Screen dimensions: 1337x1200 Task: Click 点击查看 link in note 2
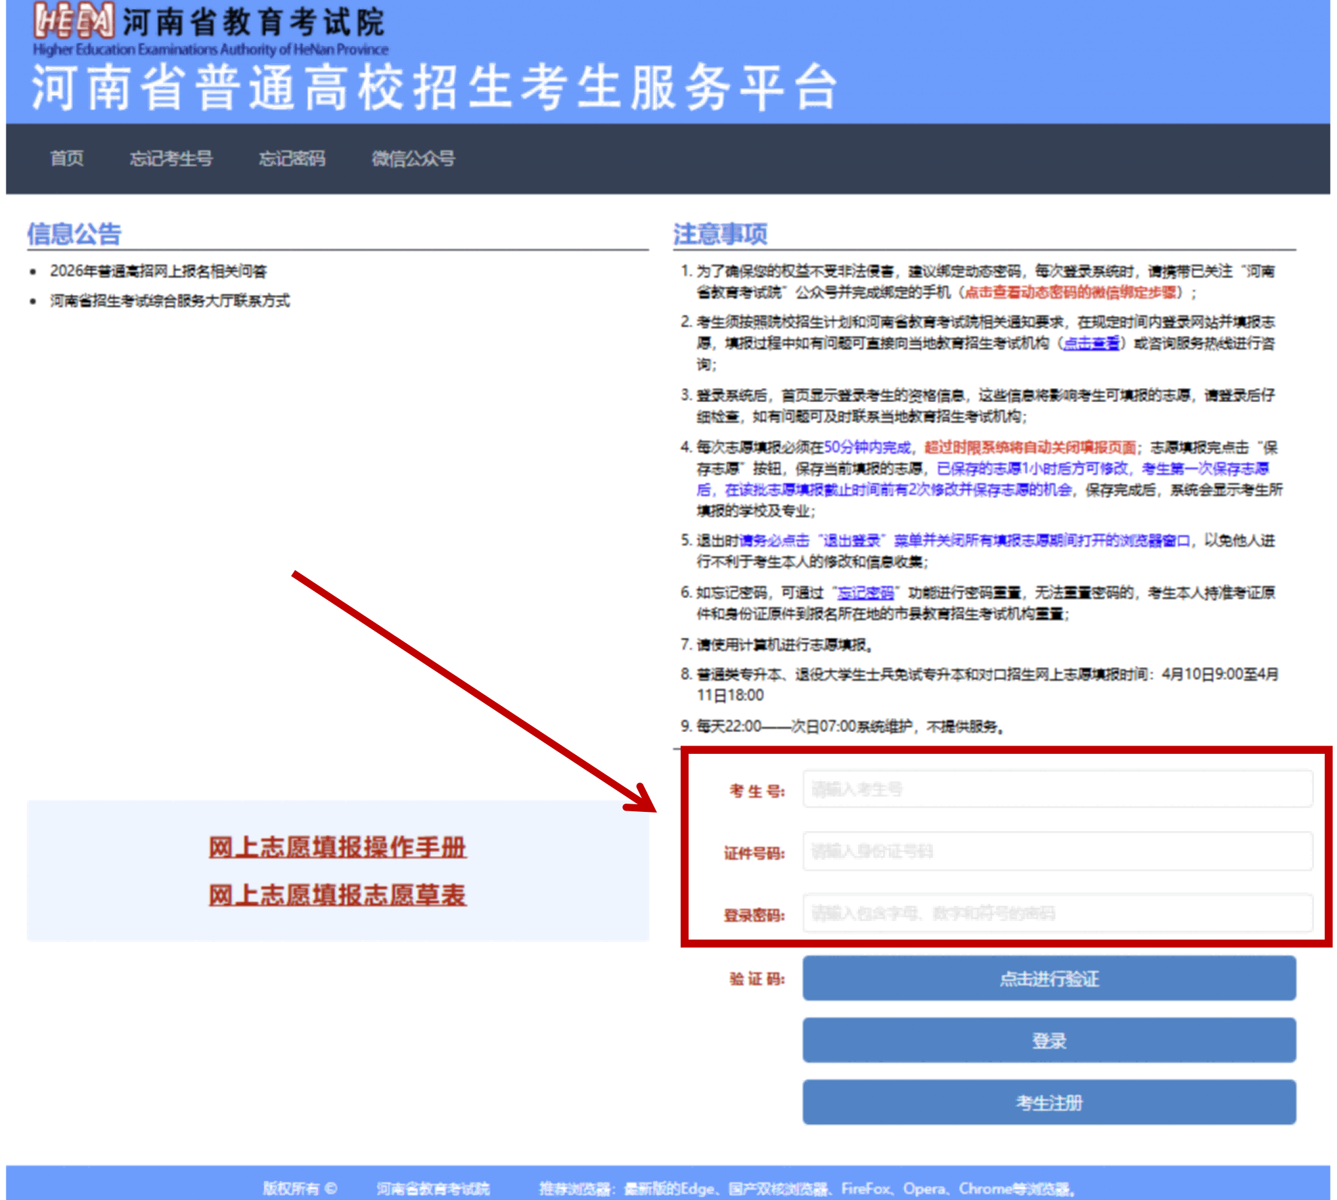(1091, 343)
